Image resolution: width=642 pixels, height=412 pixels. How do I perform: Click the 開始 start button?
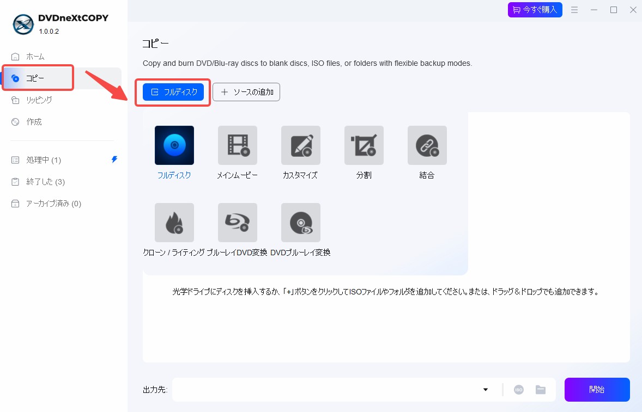tap(597, 390)
